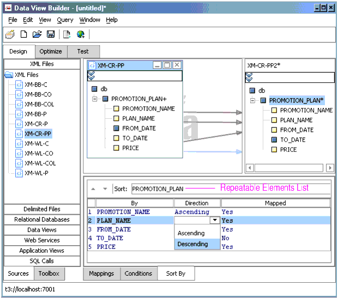Expand the Application Views section
Image resolution: width=338 pixels, height=298 pixels.
click(42, 251)
